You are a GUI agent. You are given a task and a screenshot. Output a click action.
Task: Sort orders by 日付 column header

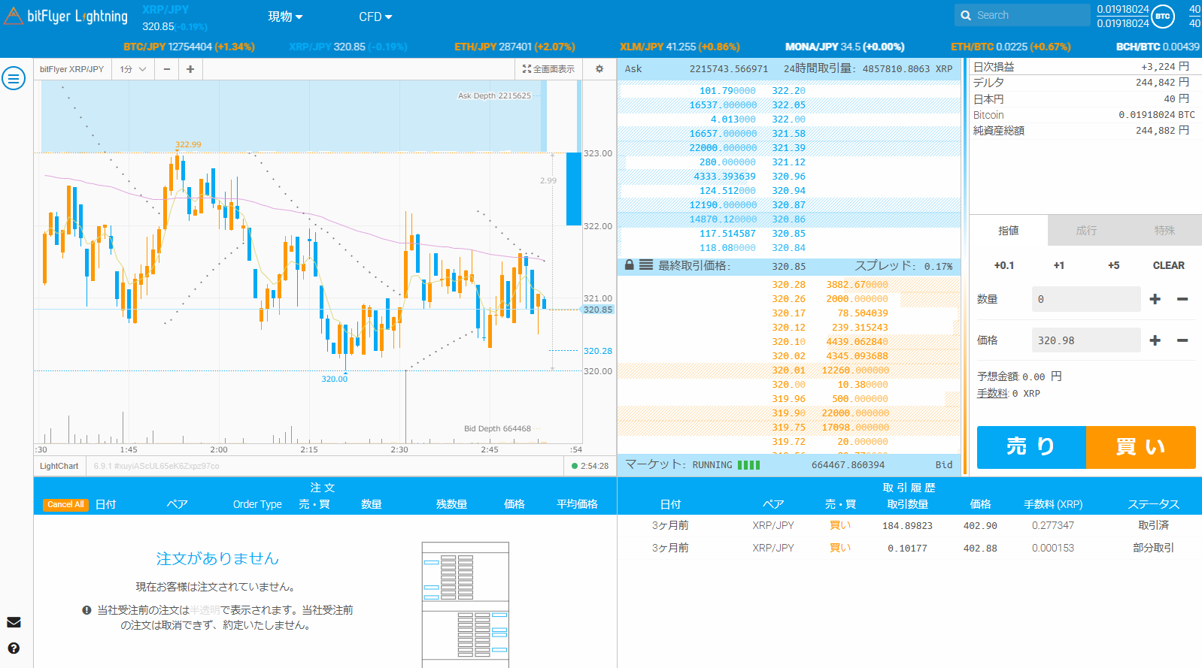click(106, 504)
